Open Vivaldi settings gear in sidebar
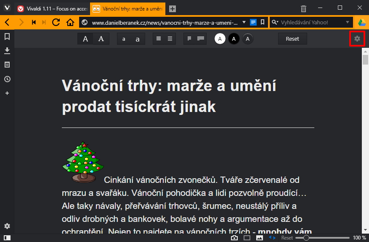 [7, 226]
